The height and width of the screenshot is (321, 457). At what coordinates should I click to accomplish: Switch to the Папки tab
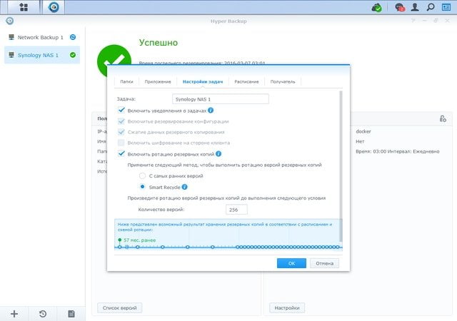(126, 81)
